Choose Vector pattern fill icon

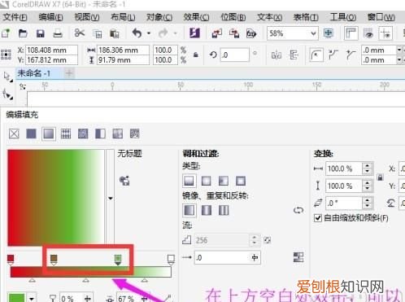click(66, 133)
